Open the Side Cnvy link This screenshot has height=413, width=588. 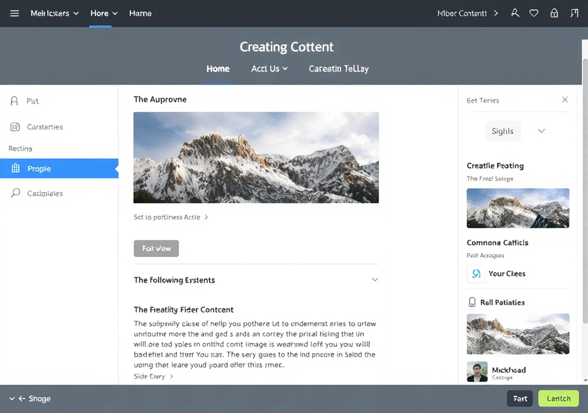click(x=149, y=376)
